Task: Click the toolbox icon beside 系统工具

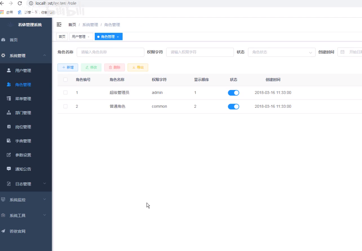Action: [3, 215]
